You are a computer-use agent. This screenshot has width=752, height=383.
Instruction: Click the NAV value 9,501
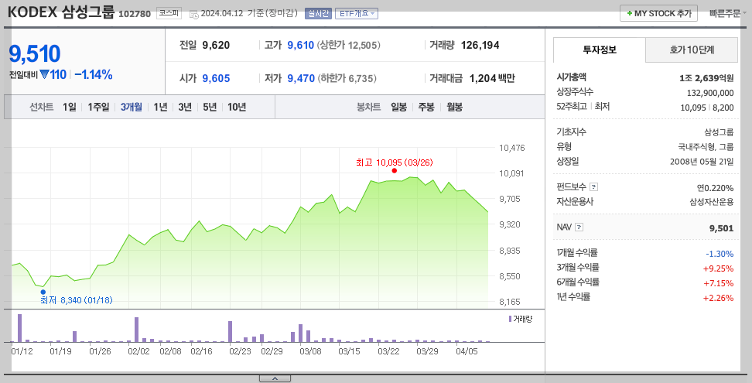pyautogui.click(x=721, y=228)
